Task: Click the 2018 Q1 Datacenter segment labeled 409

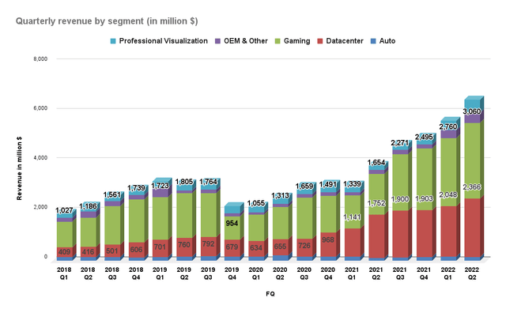Action: (x=65, y=252)
